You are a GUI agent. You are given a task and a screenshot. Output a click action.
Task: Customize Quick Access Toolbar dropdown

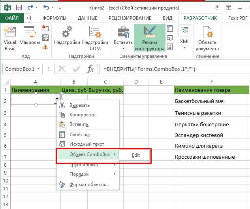[60, 8]
